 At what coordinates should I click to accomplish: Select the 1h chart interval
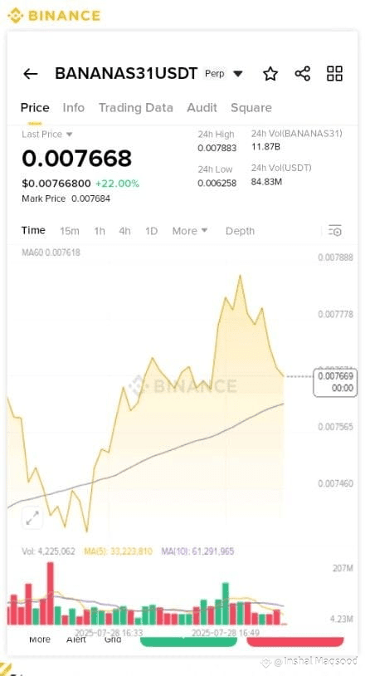tap(100, 231)
